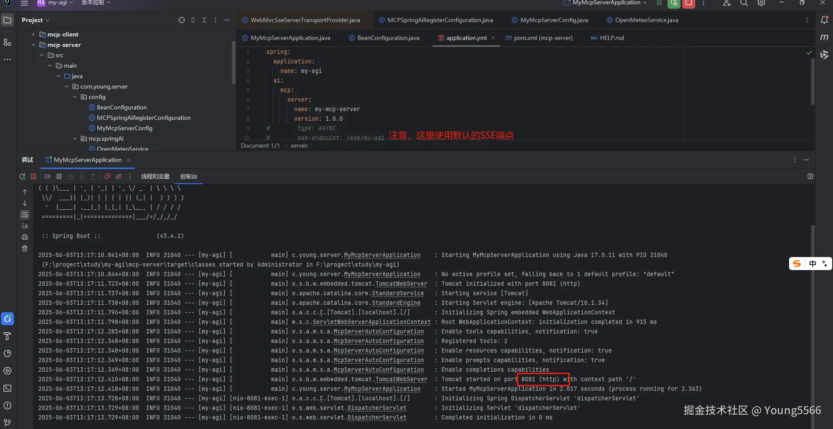The image size is (833, 429).
Task: Open Search Everywhere magnifier
Action: tap(744, 3)
